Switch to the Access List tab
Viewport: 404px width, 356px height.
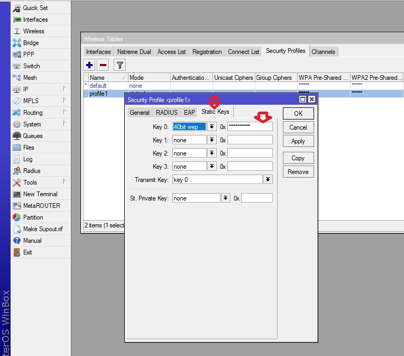[171, 52]
